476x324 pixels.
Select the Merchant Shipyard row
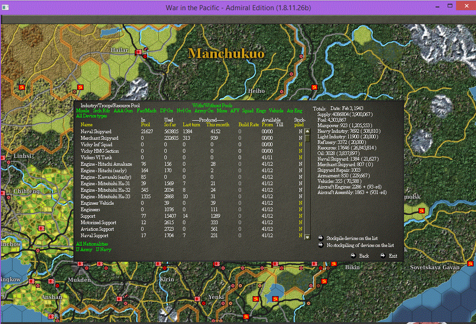(191, 138)
